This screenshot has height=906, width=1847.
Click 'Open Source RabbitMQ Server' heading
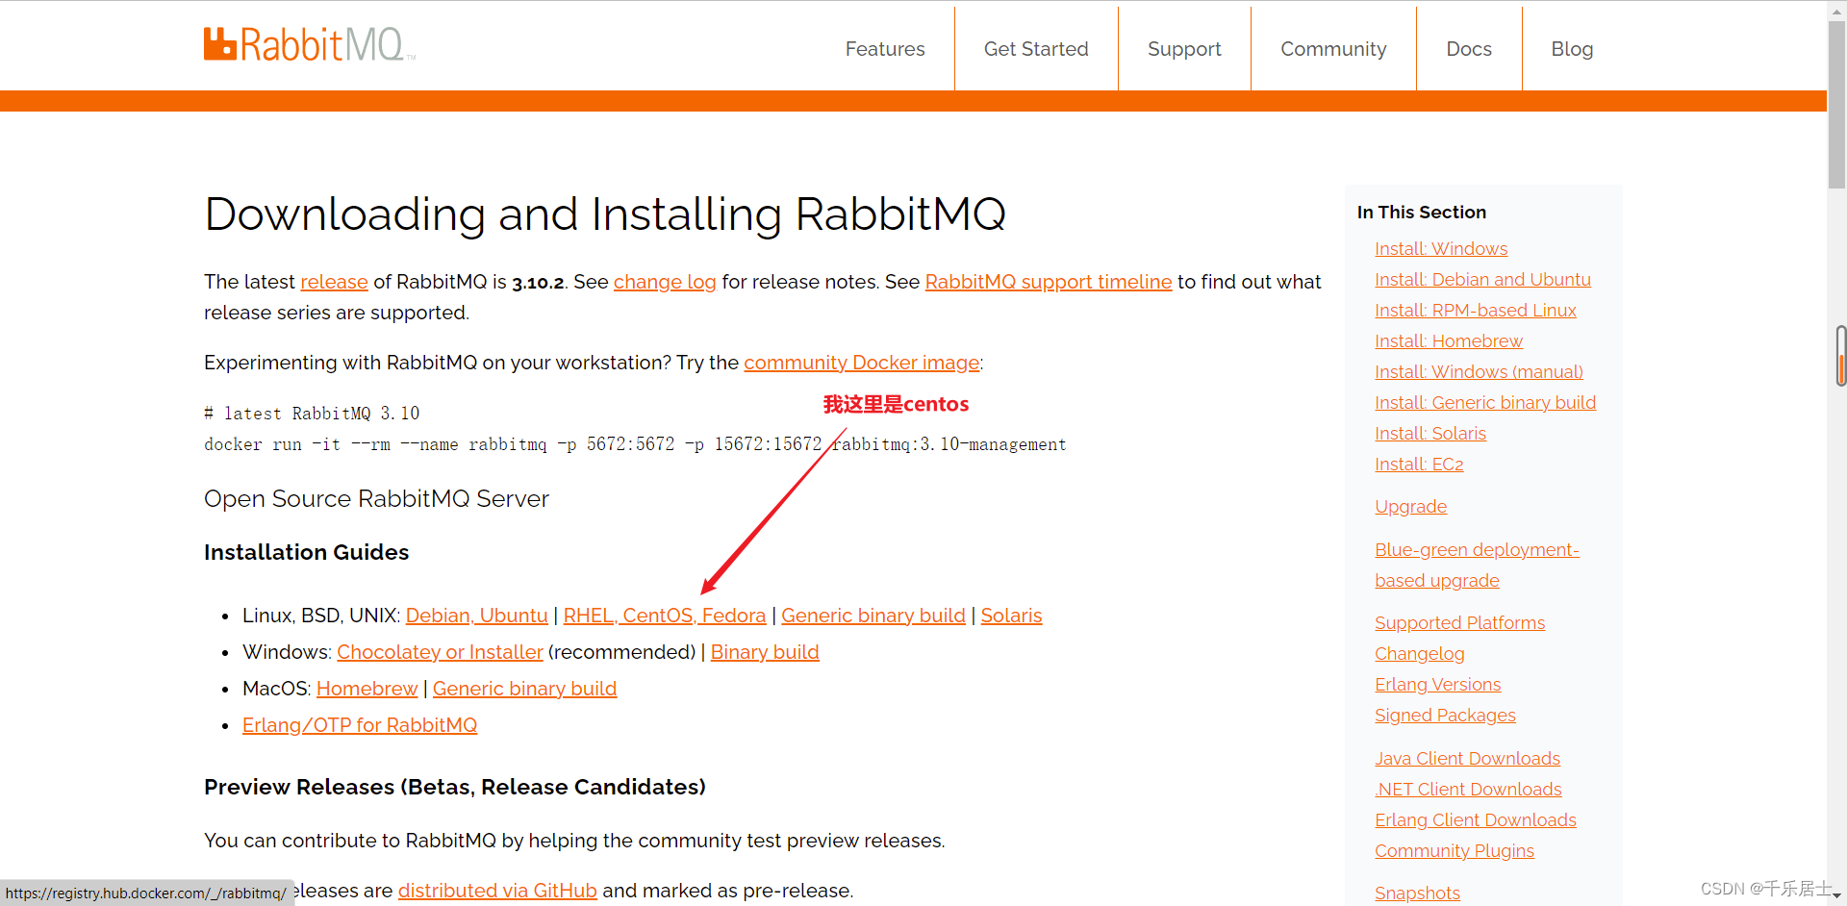tap(376, 499)
